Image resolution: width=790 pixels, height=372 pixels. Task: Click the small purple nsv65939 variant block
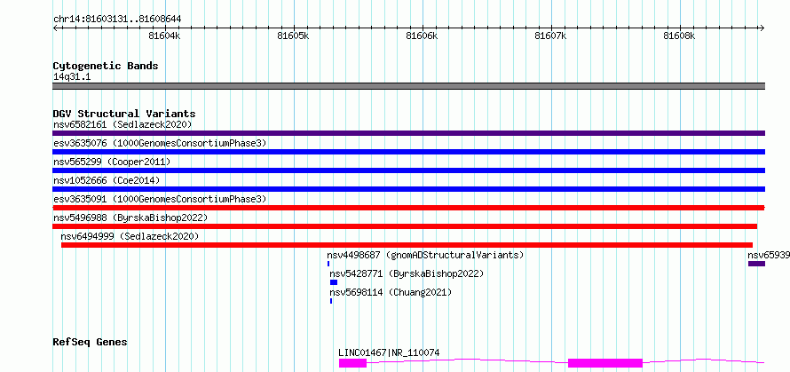tap(757, 264)
